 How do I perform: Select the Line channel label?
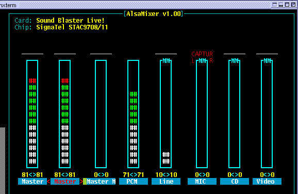(166, 182)
